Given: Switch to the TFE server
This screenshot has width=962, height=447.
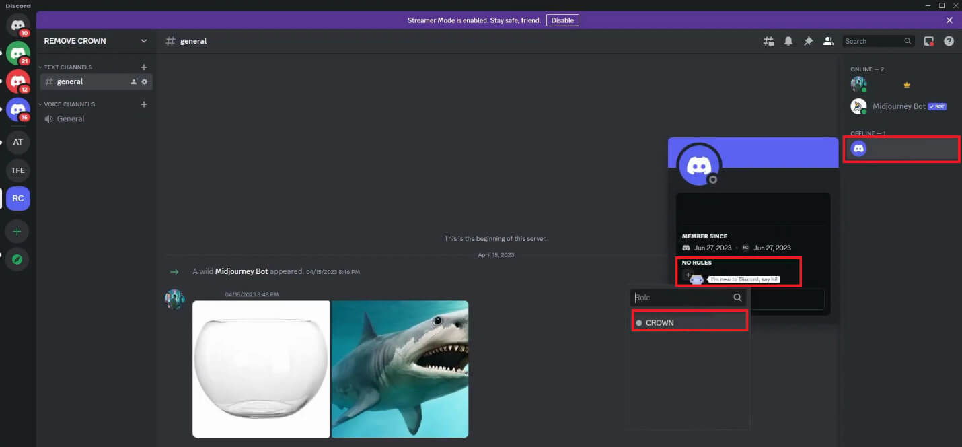Looking at the screenshot, I should tap(18, 170).
